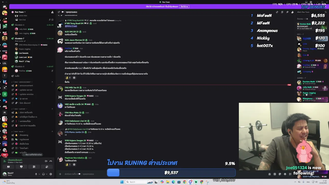Toggle the 👌 1 reaction on Maphraw's message

(x=68, y=164)
